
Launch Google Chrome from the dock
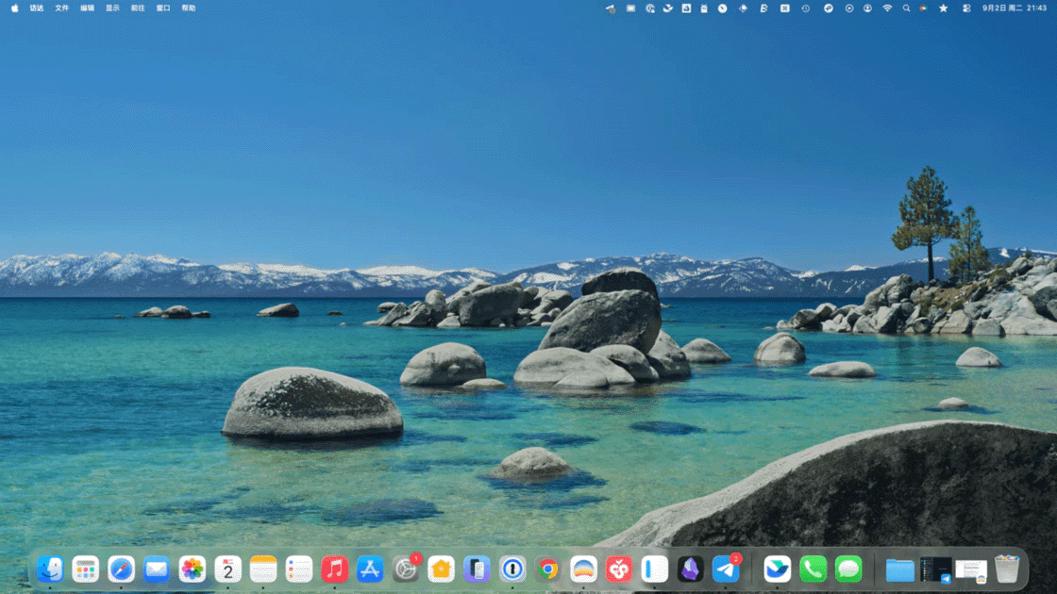548,569
